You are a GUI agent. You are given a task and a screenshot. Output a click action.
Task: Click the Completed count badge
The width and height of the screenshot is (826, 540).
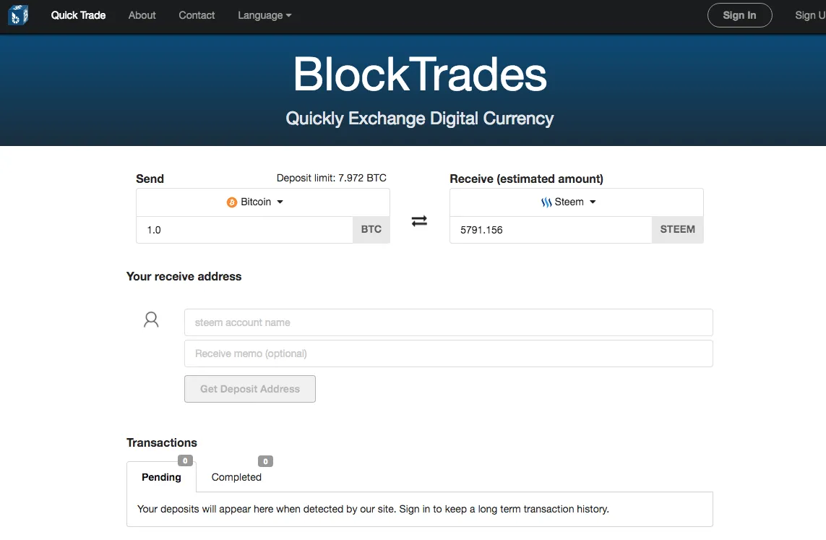pos(265,461)
